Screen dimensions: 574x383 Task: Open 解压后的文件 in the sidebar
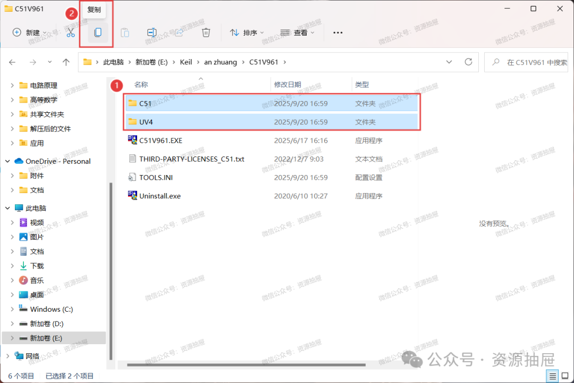pos(50,129)
